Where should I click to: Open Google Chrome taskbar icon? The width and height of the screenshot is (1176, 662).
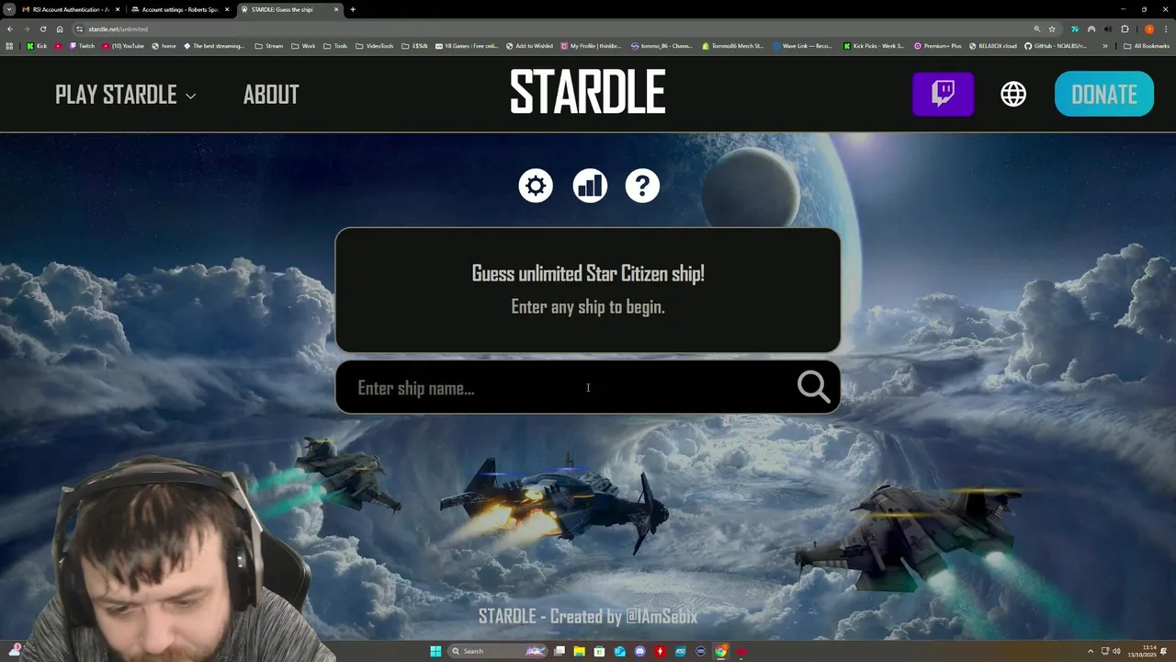[x=720, y=651]
